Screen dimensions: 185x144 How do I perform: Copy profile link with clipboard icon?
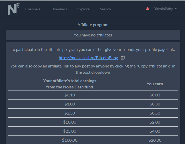tap(123, 58)
